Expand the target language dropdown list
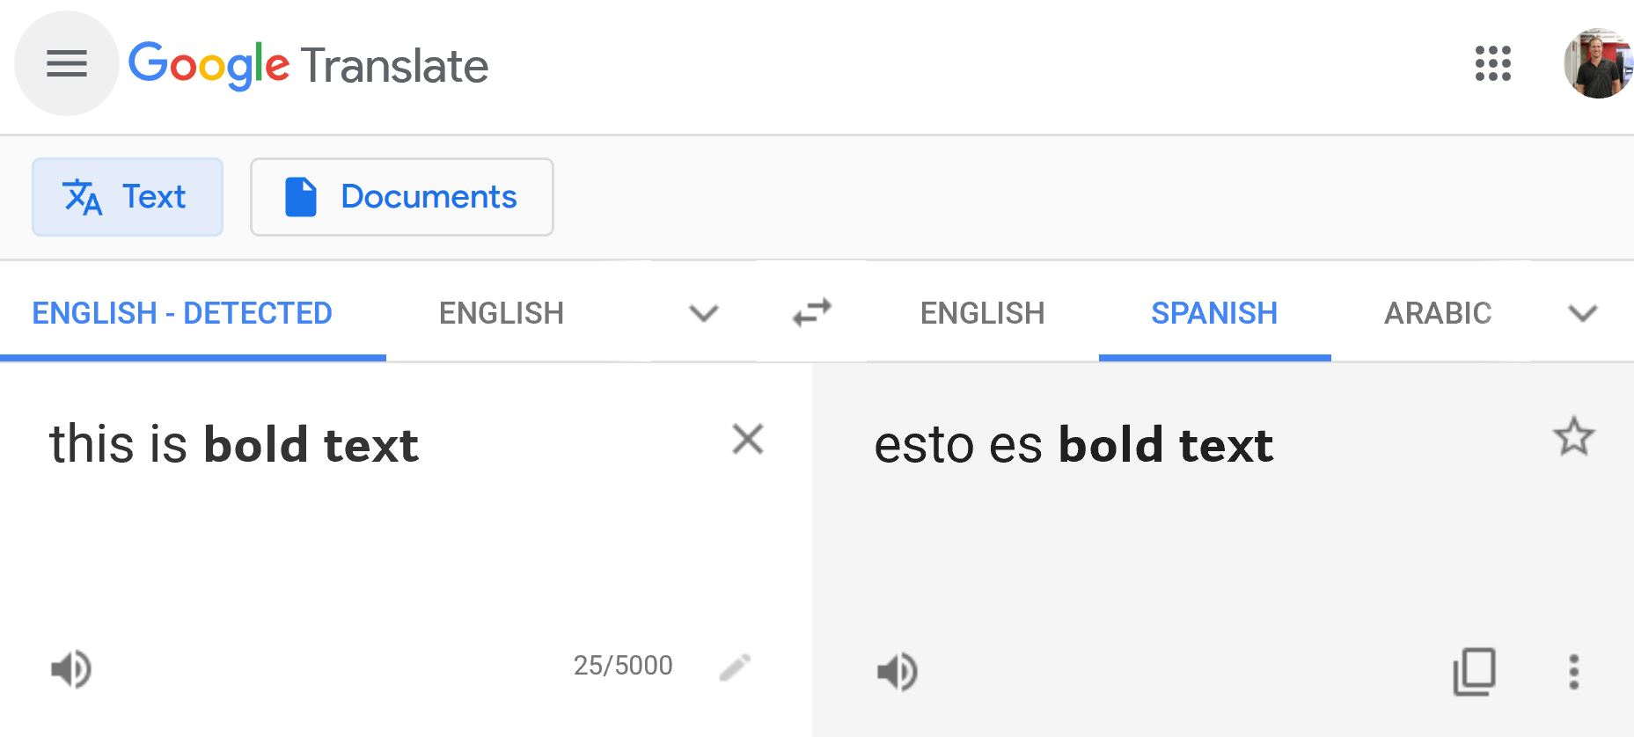1634x737 pixels. 1582,313
